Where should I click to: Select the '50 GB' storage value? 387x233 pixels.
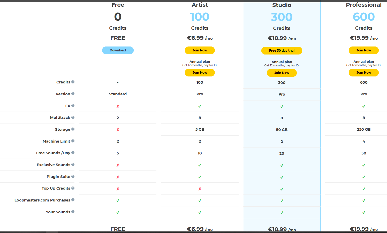(x=282, y=130)
